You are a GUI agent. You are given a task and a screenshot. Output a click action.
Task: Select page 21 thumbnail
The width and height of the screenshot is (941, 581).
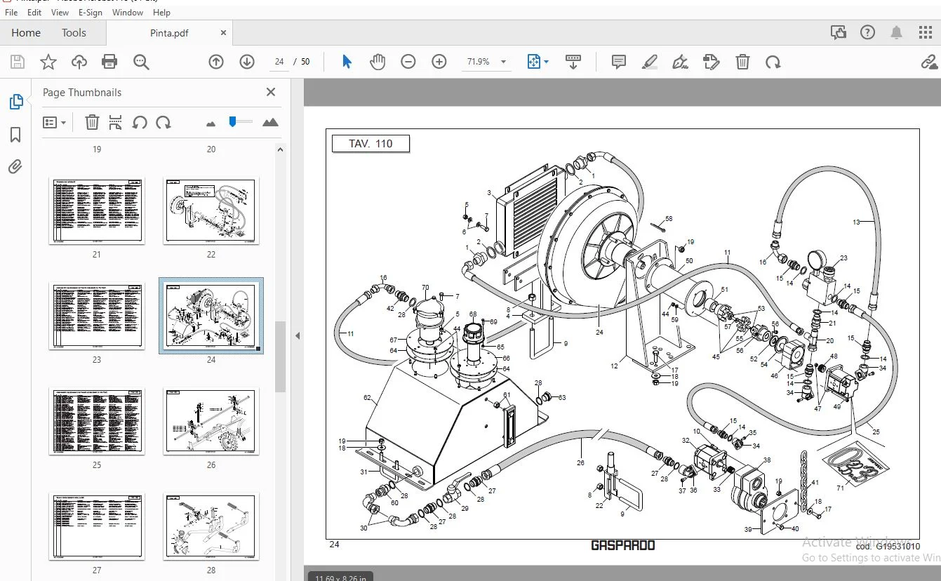97,211
